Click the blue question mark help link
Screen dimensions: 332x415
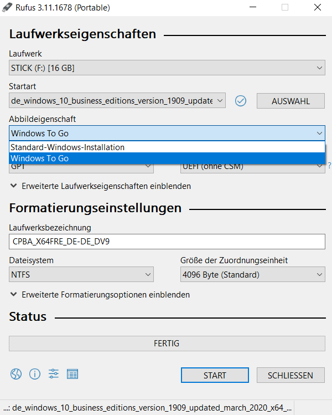329,166
